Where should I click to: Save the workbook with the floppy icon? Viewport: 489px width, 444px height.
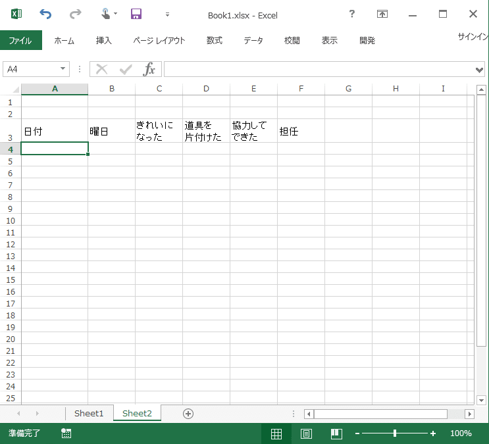[136, 14]
